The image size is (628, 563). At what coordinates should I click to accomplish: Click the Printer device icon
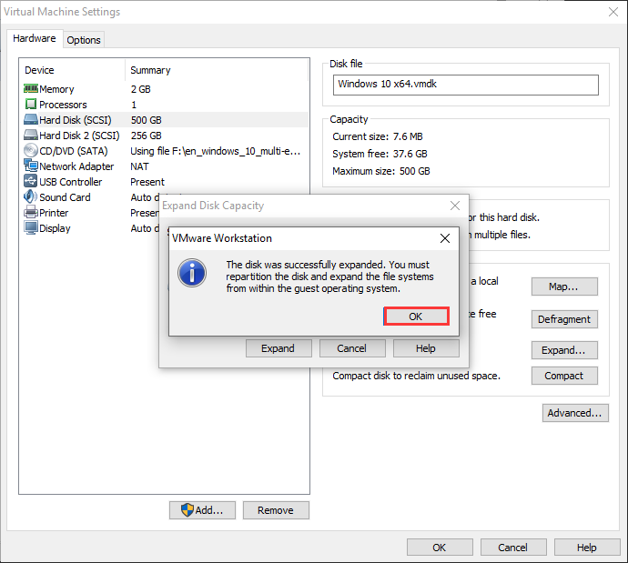(x=31, y=213)
